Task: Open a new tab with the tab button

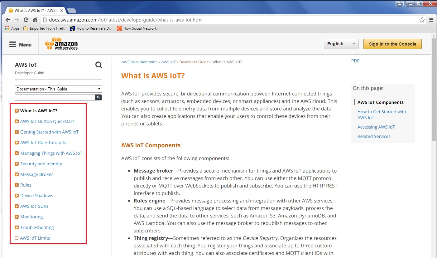Action: pos(71,11)
